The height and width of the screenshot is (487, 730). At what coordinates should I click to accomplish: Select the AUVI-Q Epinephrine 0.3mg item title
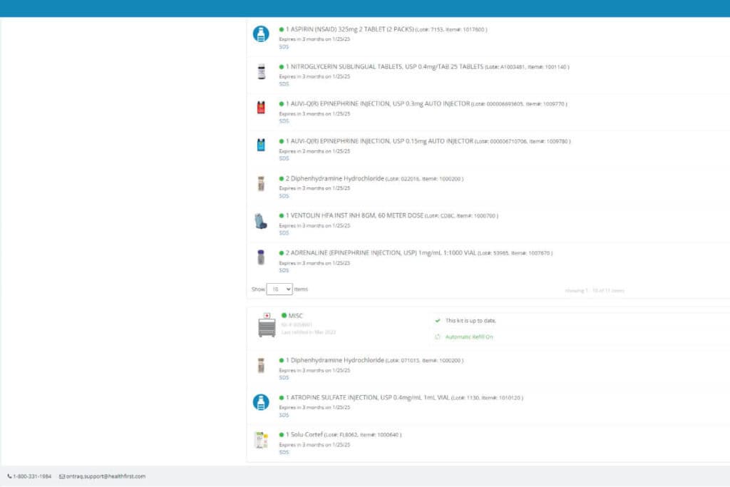pyautogui.click(x=378, y=104)
